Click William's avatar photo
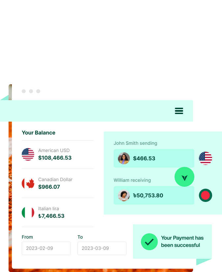222x272 pixels. [124, 195]
